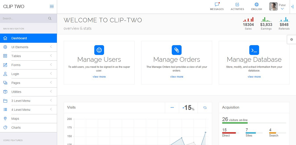
Task: Open the UI Elements menu item
Action: tap(28, 47)
